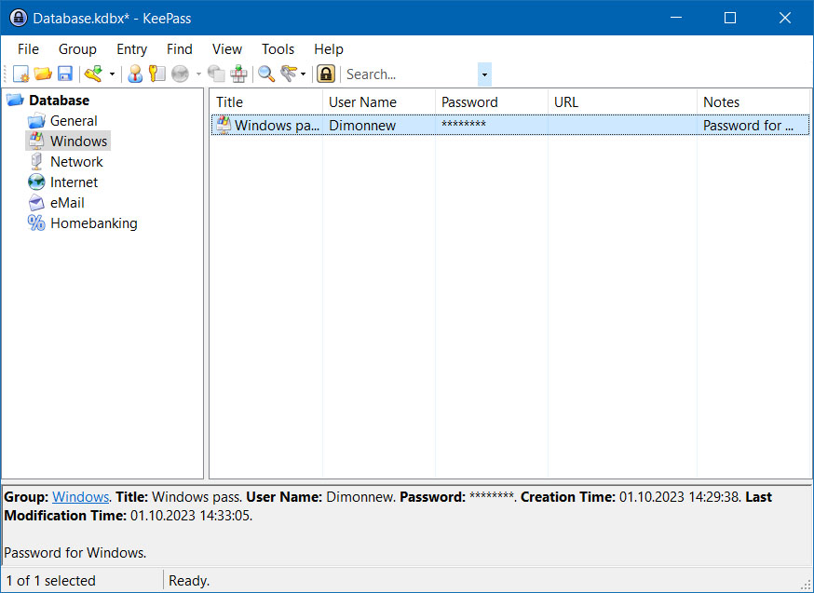Image resolution: width=814 pixels, height=593 pixels.
Task: Click the Copy URL toolbar icon
Action: pyautogui.click(x=216, y=74)
